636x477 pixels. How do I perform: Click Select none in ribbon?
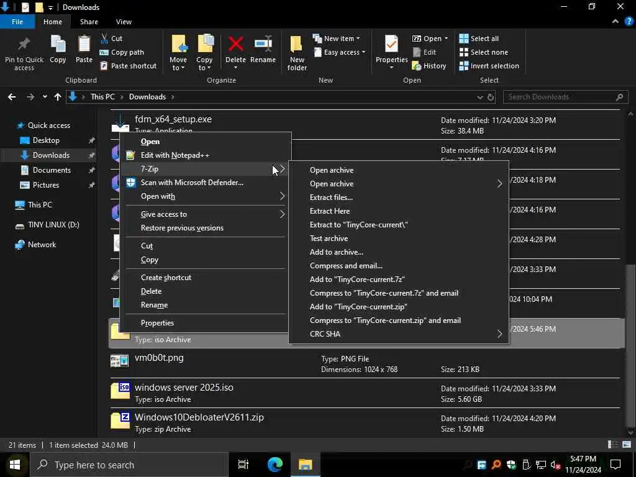483,52
